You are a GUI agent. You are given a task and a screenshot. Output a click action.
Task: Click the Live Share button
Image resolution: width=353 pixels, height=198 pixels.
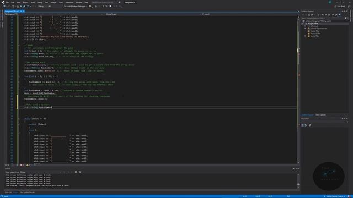pos(340,7)
